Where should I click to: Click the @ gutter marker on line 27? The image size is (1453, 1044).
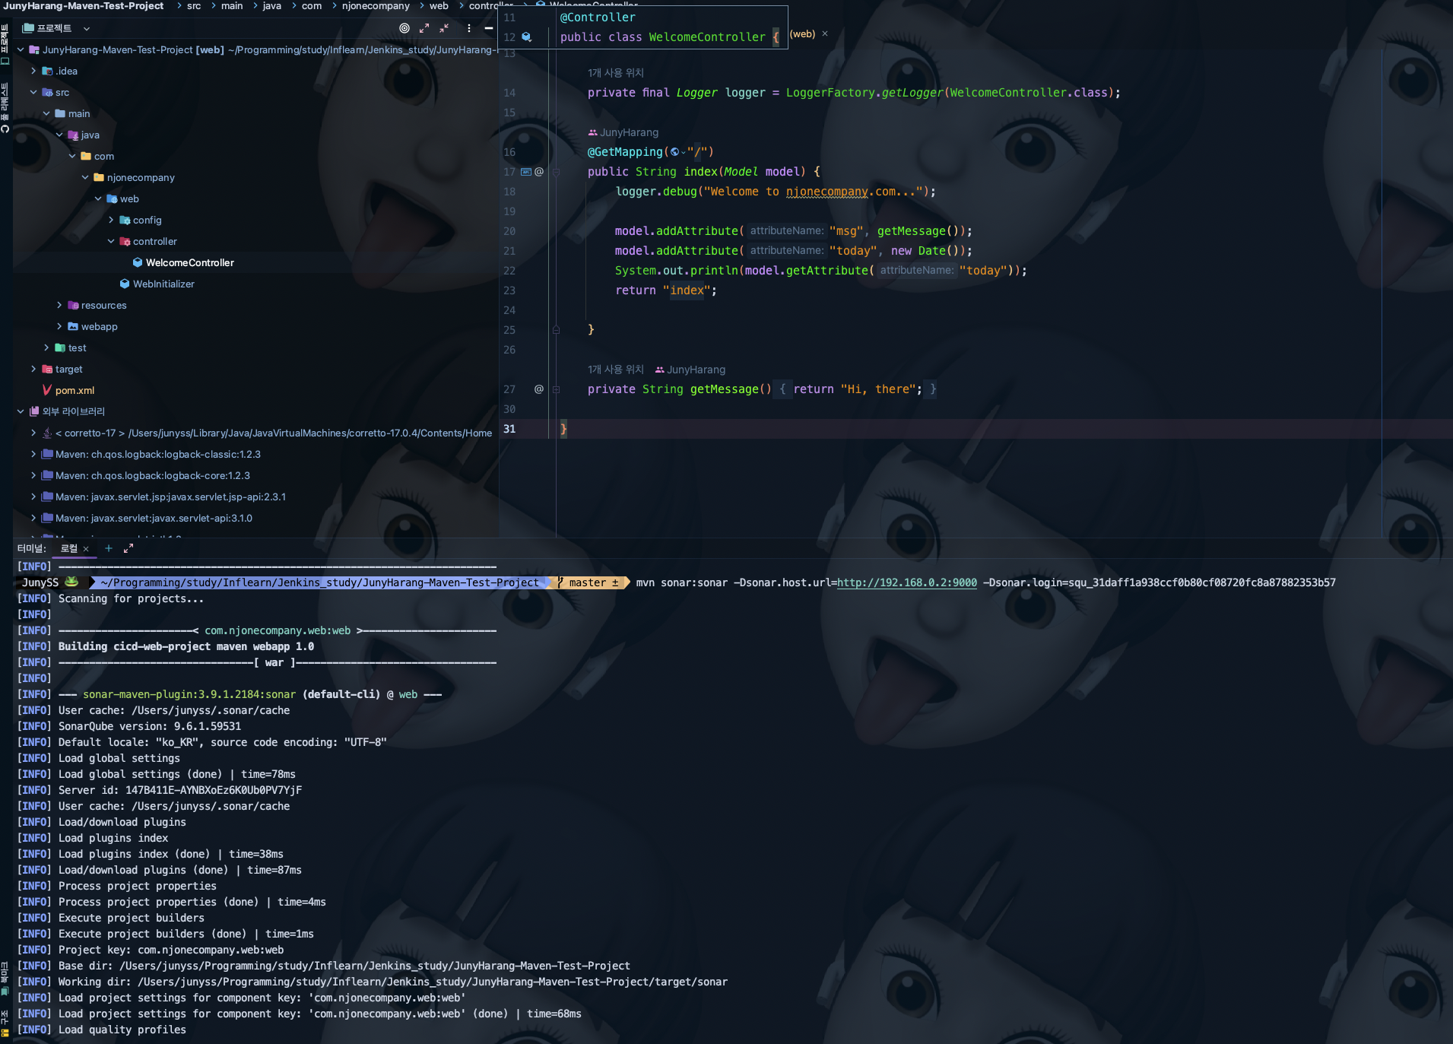pyautogui.click(x=539, y=389)
